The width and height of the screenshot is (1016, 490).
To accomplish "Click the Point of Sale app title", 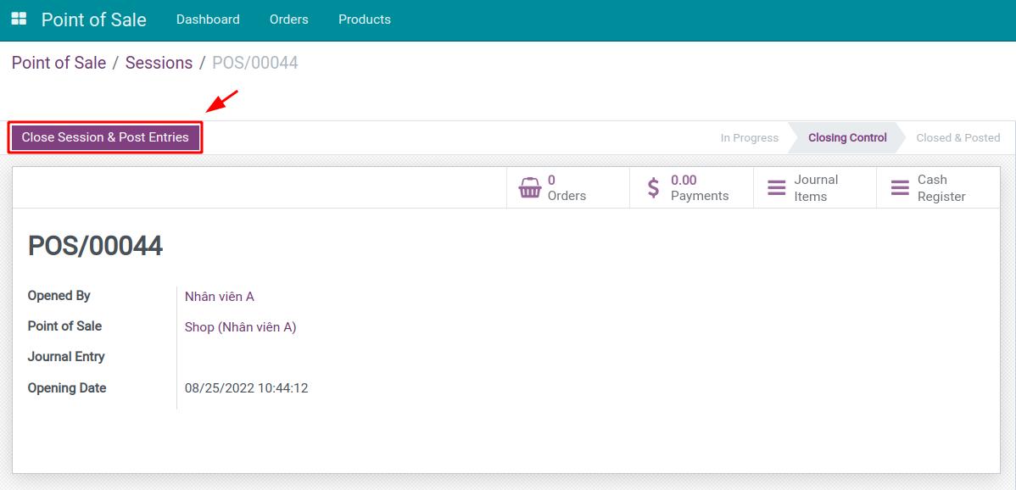I will [x=94, y=19].
